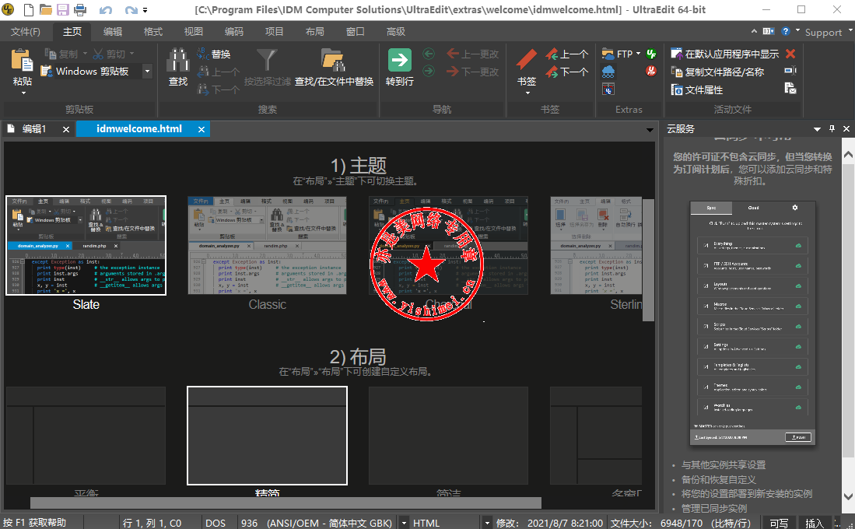Image resolution: width=855 pixels, height=529 pixels.
Task: Click the horizontal scrollbar of welcome page
Action: (x=286, y=503)
